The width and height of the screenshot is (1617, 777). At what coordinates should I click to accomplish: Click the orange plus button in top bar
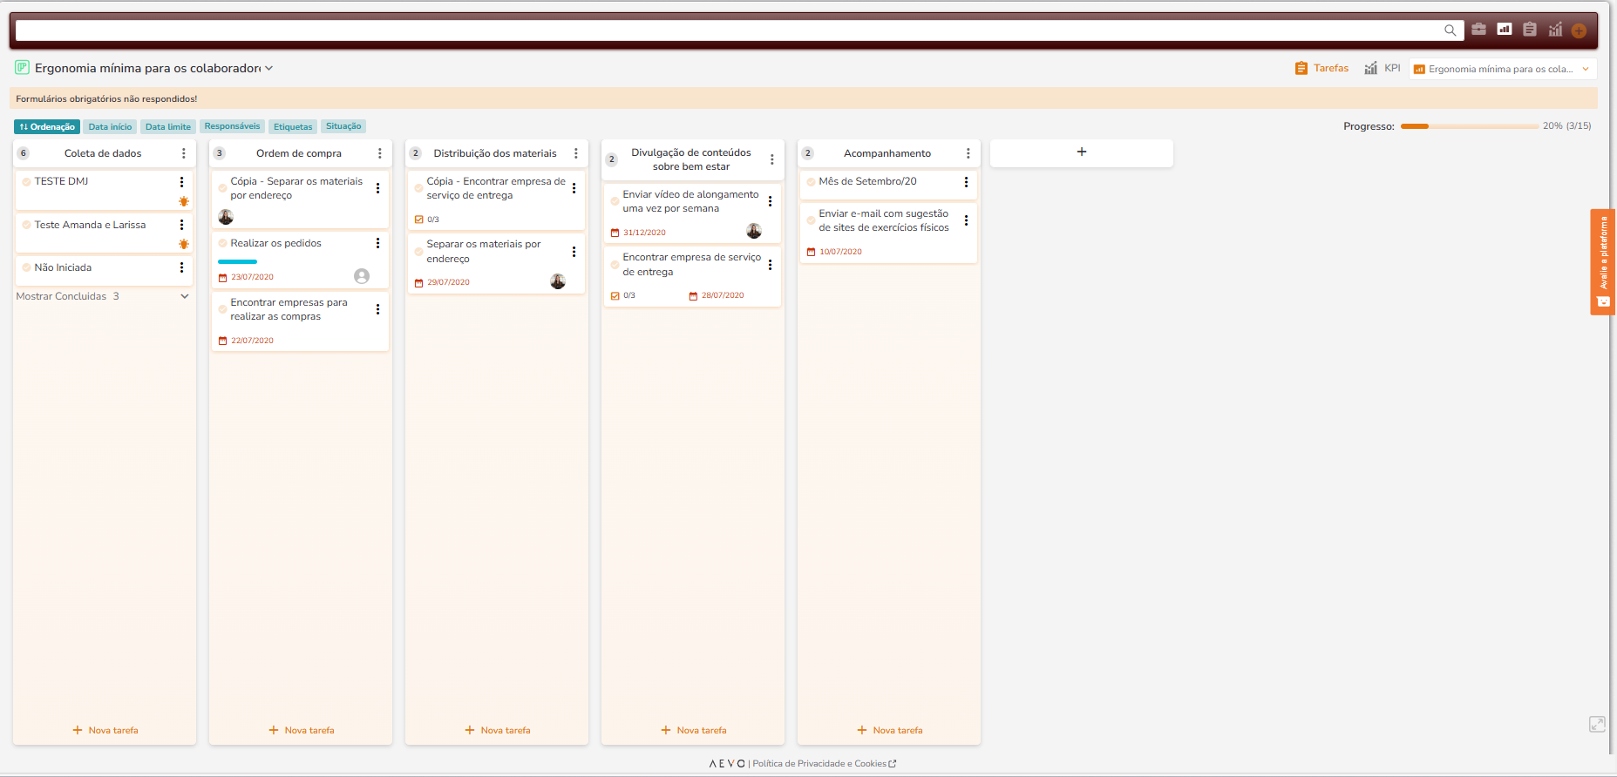click(x=1579, y=30)
